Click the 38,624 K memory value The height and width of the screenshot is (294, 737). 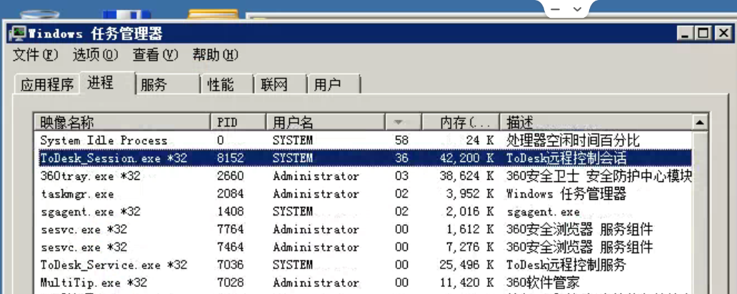467,176
